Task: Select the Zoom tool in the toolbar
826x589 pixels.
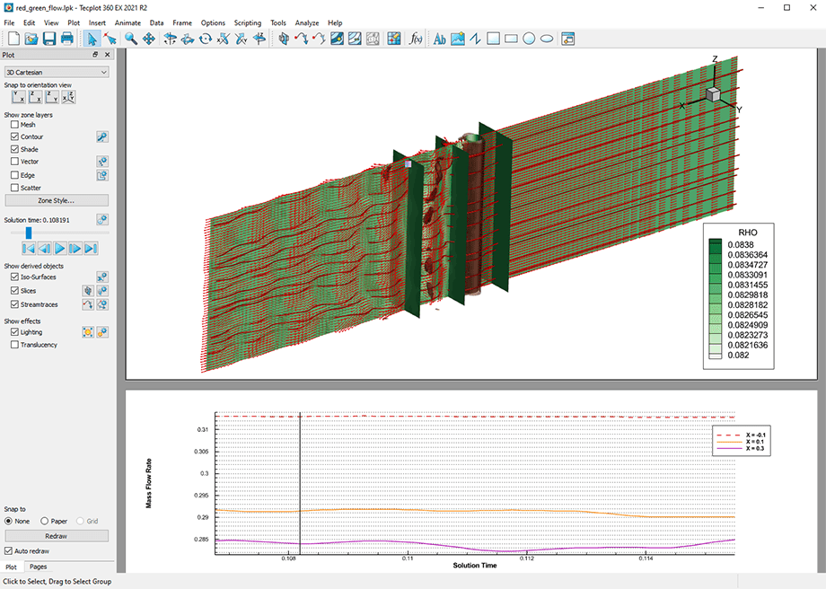Action: tap(130, 39)
